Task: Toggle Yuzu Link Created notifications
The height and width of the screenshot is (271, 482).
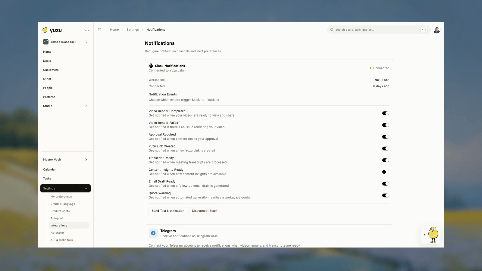Action: pos(386,148)
